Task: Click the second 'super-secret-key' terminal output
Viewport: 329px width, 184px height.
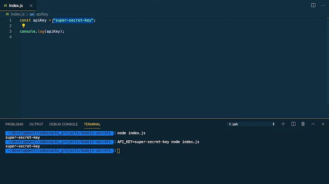Action: [23, 146]
